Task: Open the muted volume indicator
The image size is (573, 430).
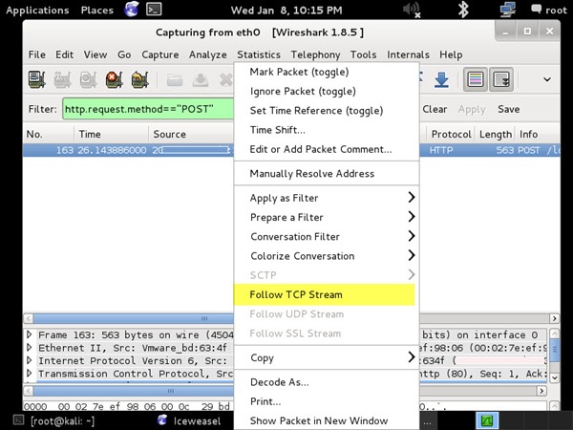Action: point(412,10)
